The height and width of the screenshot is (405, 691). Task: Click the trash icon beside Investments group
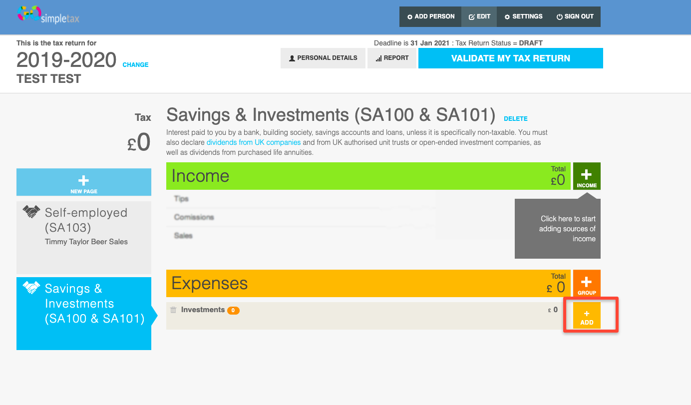(x=173, y=310)
